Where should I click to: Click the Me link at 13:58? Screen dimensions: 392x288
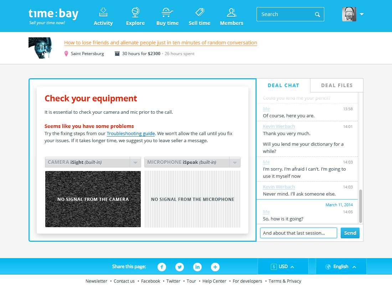coord(266,109)
